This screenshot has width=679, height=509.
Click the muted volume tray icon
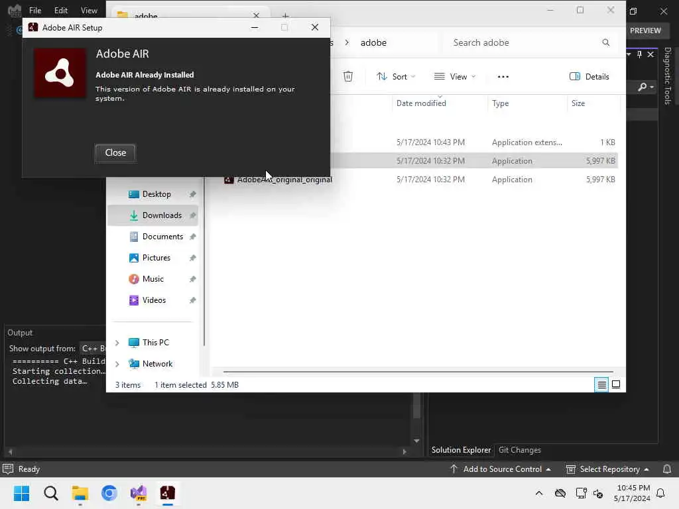[x=599, y=493]
